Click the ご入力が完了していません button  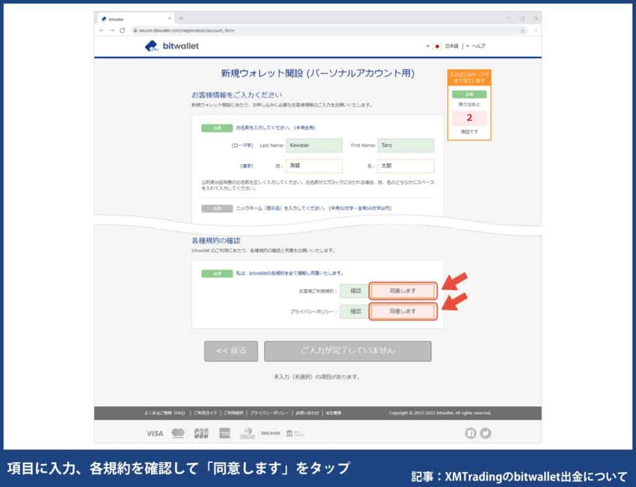(x=348, y=351)
